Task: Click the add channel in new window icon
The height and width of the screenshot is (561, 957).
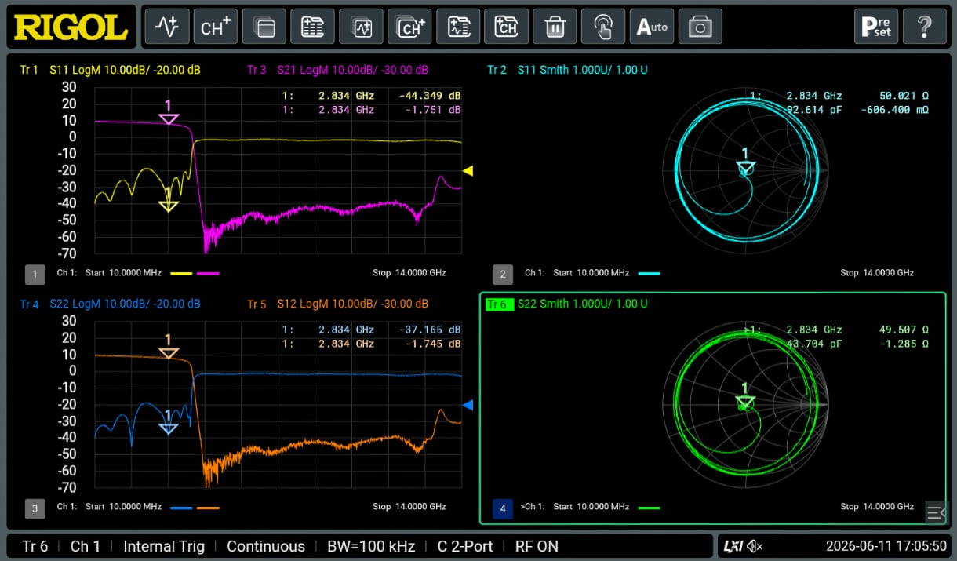Action: tap(410, 27)
